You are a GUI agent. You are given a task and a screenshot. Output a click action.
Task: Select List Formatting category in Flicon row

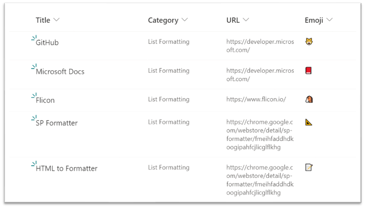(x=169, y=99)
